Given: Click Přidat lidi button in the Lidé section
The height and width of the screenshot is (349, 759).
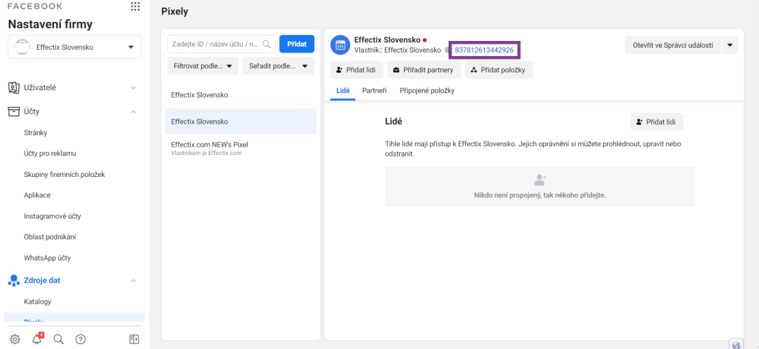Looking at the screenshot, I should click(x=656, y=122).
